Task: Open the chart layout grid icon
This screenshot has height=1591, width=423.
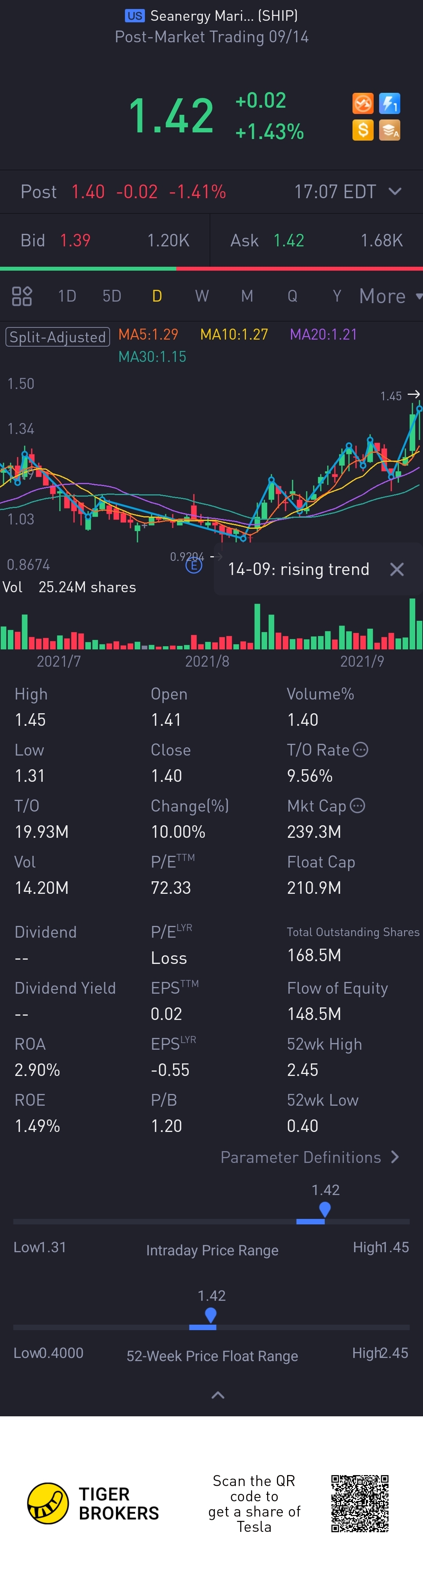Action: tap(22, 297)
